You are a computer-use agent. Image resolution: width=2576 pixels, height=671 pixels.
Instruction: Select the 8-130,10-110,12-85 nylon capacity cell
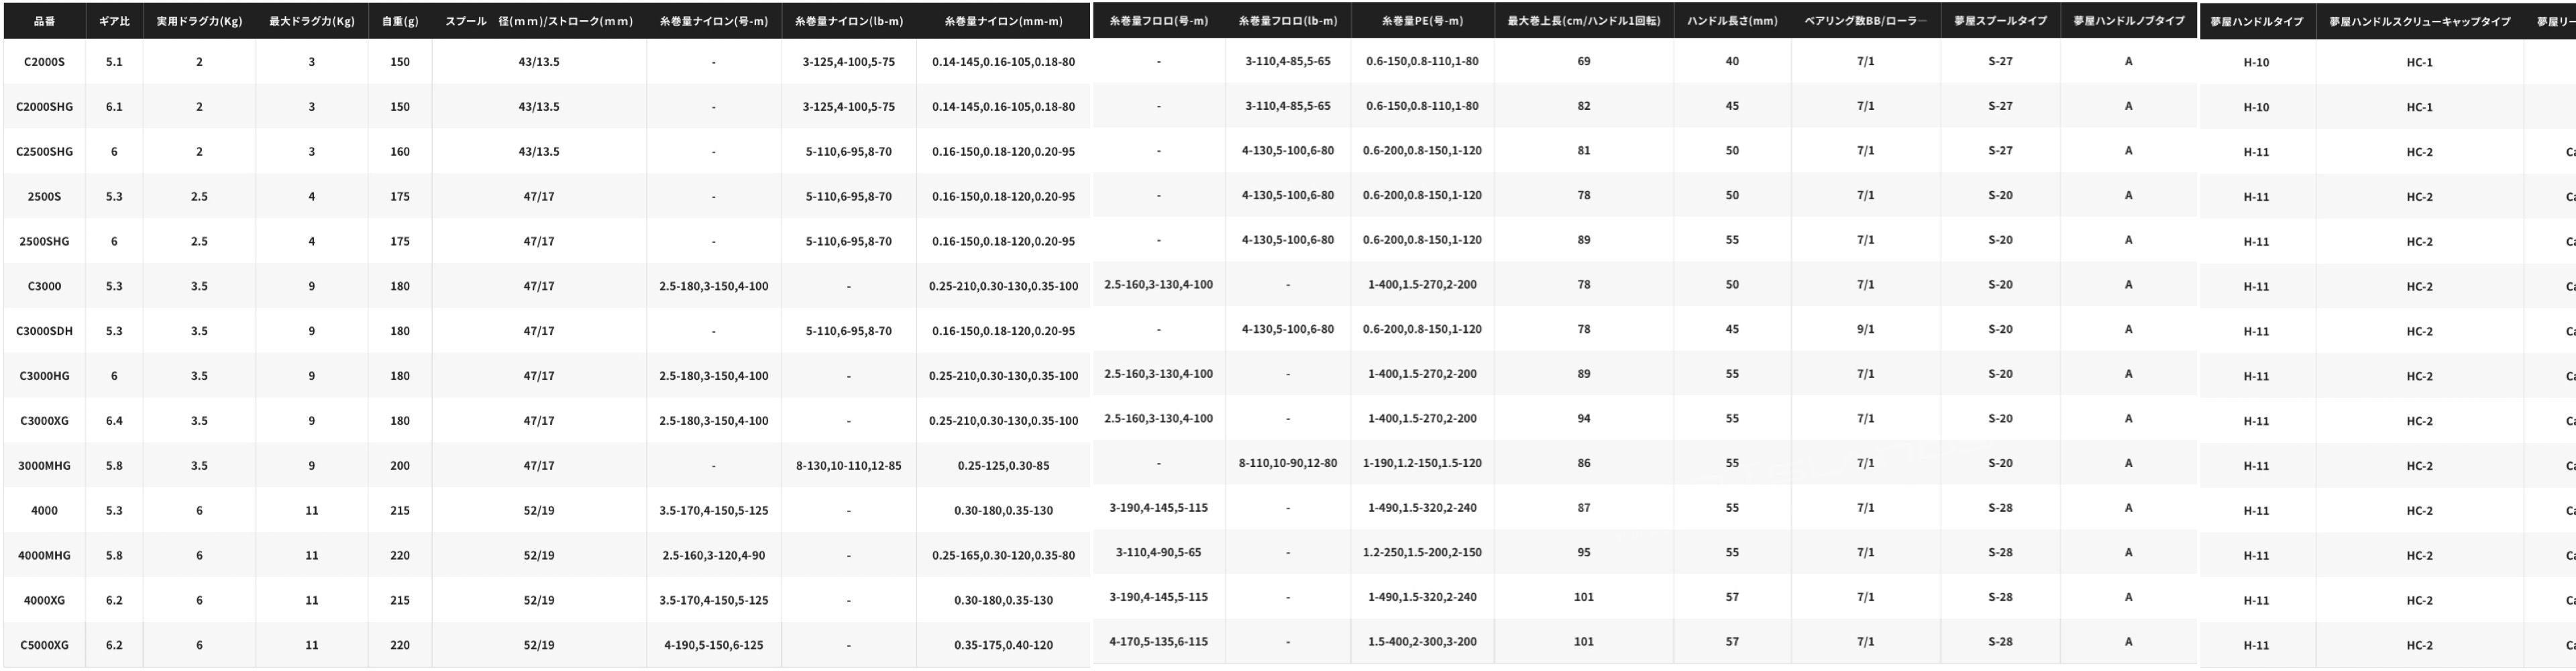pyautogui.click(x=848, y=466)
